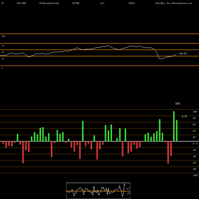Screen dimensions: 199x199
Task: Click the 40 label on MR axis
Action: [194, 131]
